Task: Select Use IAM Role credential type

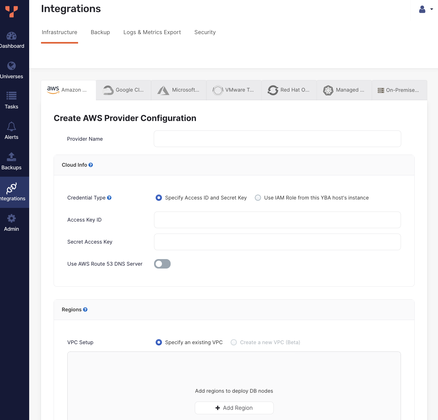Action: pyautogui.click(x=258, y=198)
